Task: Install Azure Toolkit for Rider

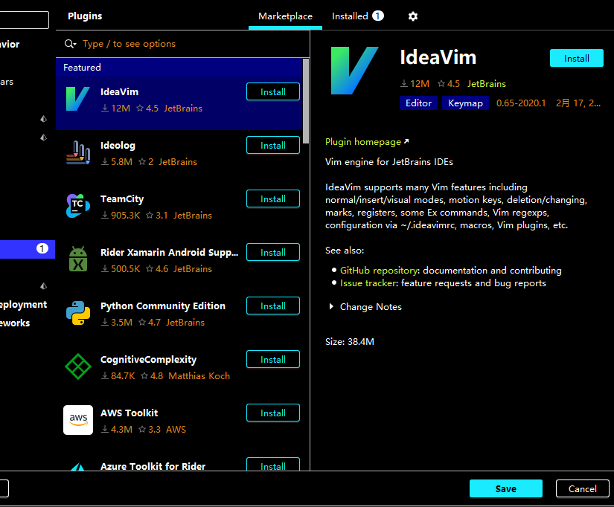Action: tap(273, 464)
